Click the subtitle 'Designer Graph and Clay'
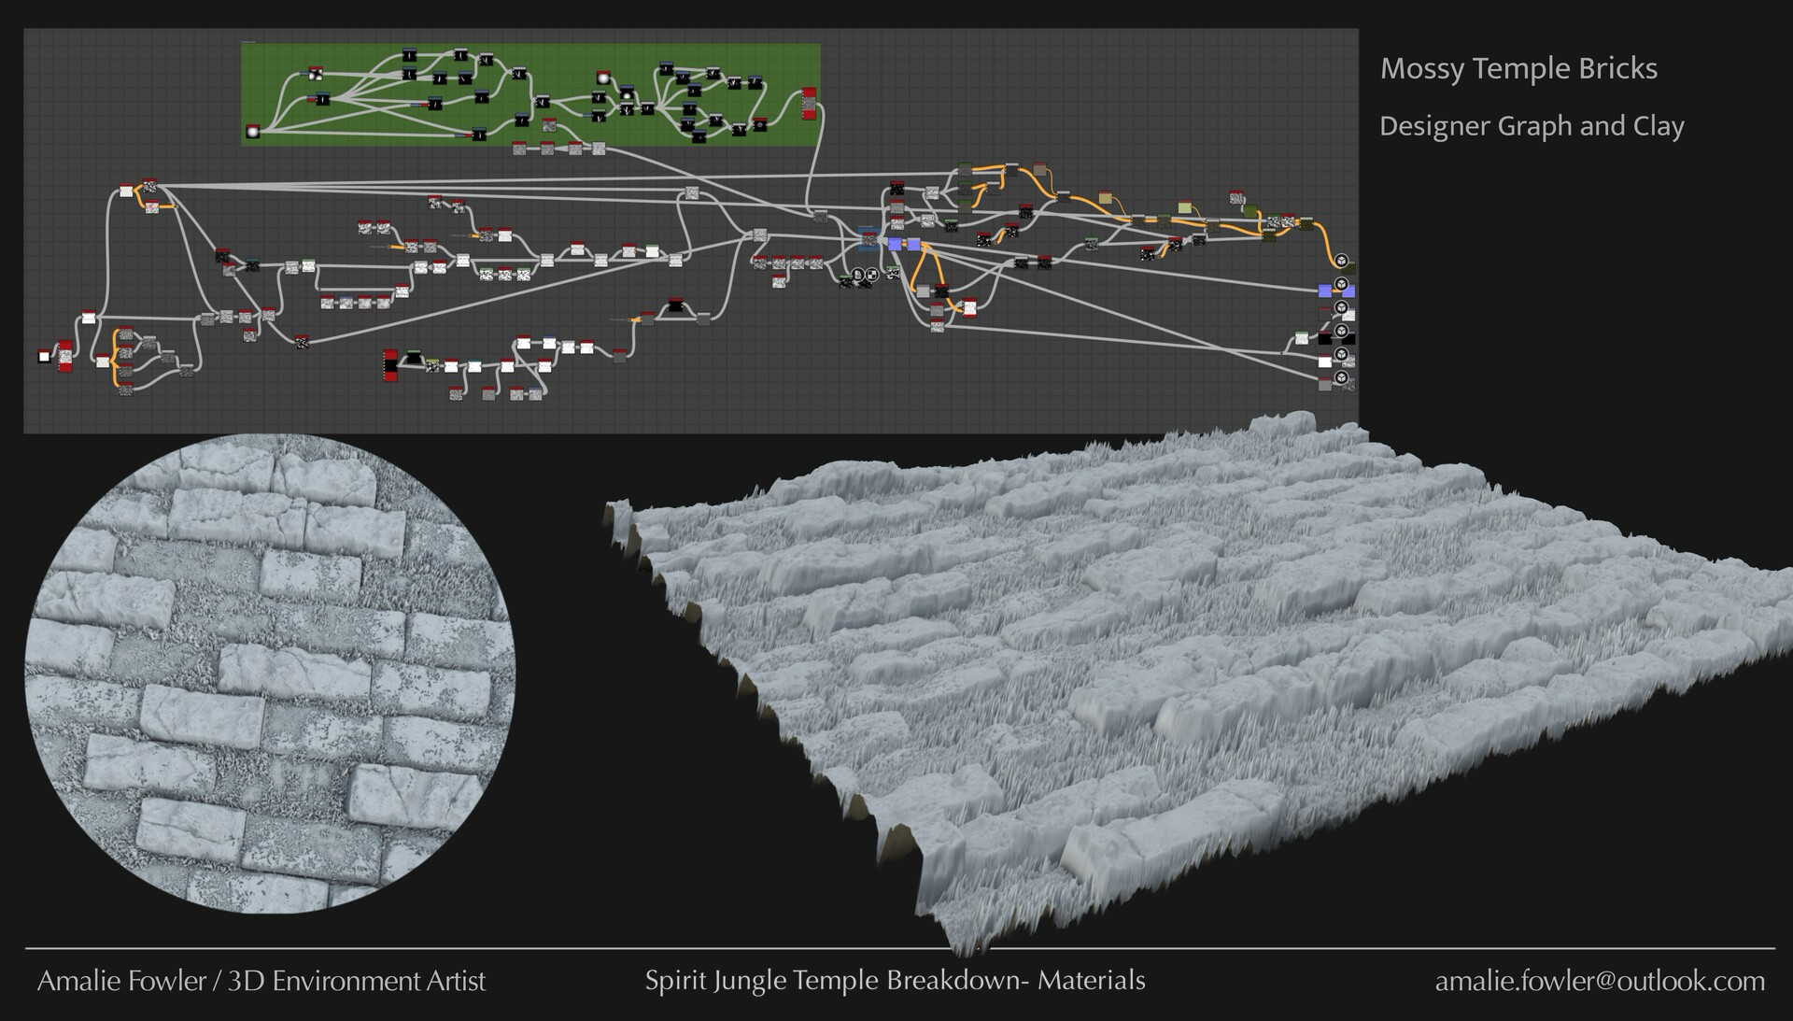 1532,126
